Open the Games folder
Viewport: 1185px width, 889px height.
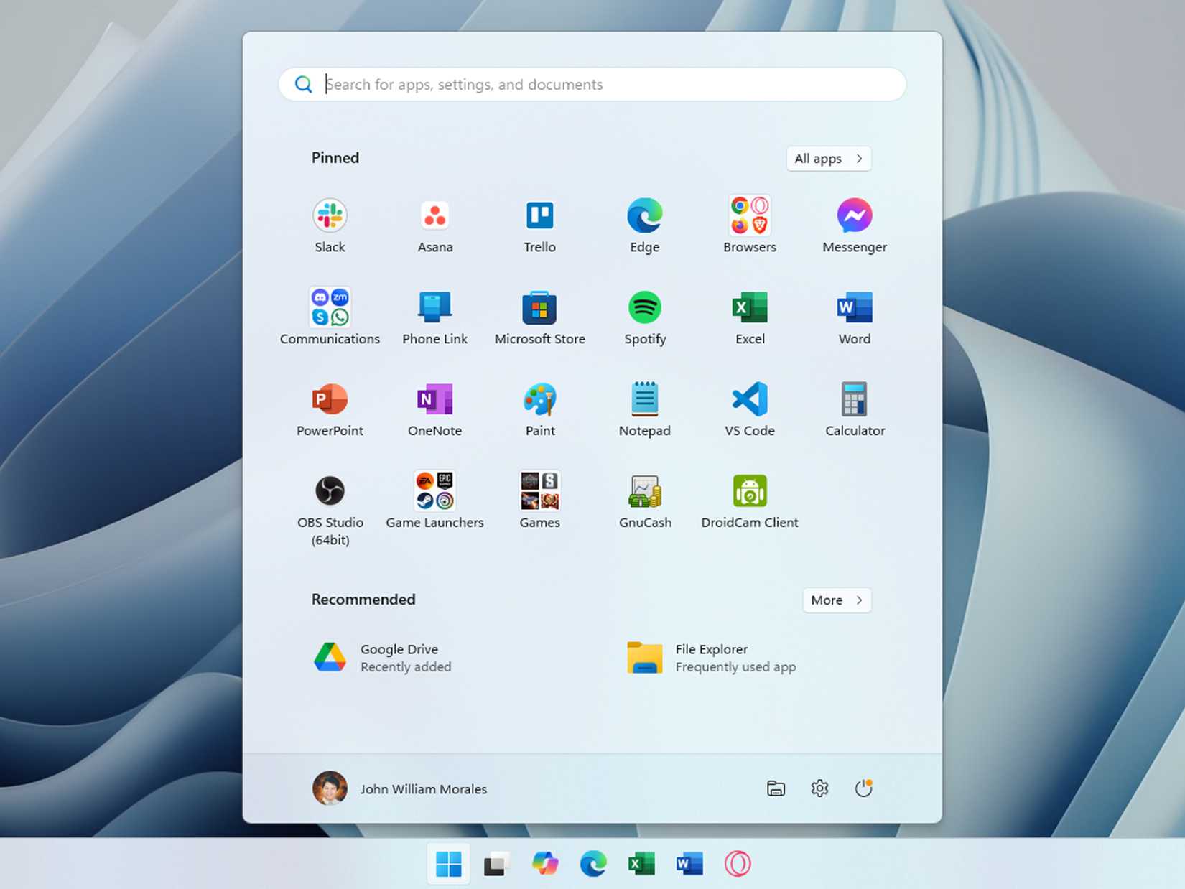pyautogui.click(x=539, y=501)
